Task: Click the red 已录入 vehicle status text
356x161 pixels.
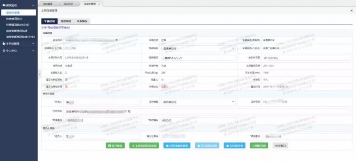Action: click(x=165, y=87)
